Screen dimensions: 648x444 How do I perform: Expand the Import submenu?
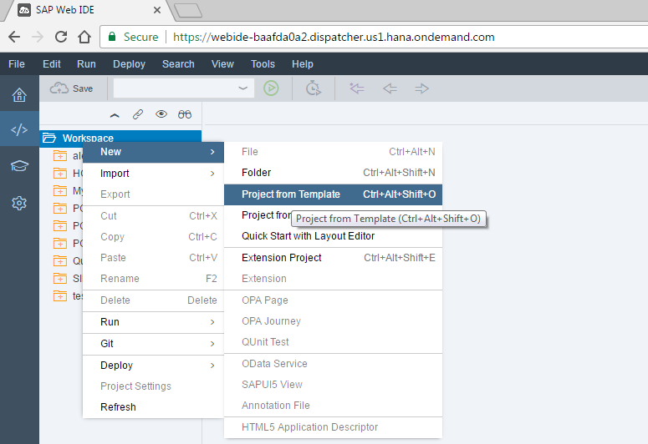153,174
